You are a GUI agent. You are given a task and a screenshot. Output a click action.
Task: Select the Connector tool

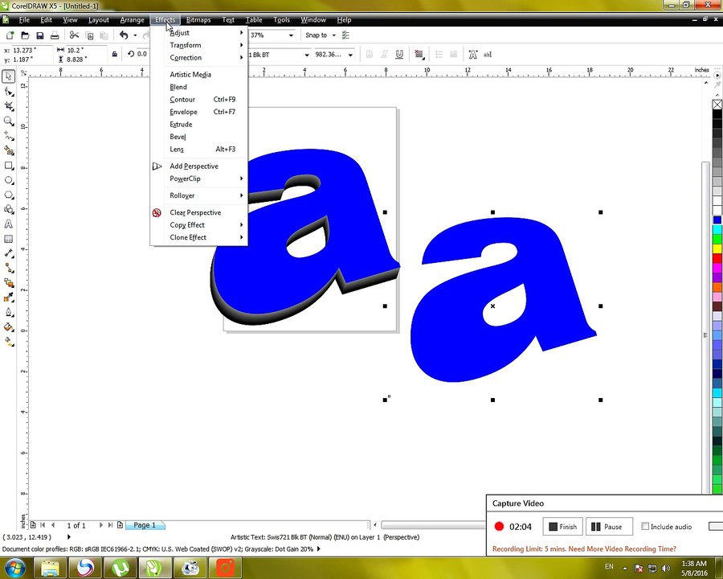tap(9, 268)
